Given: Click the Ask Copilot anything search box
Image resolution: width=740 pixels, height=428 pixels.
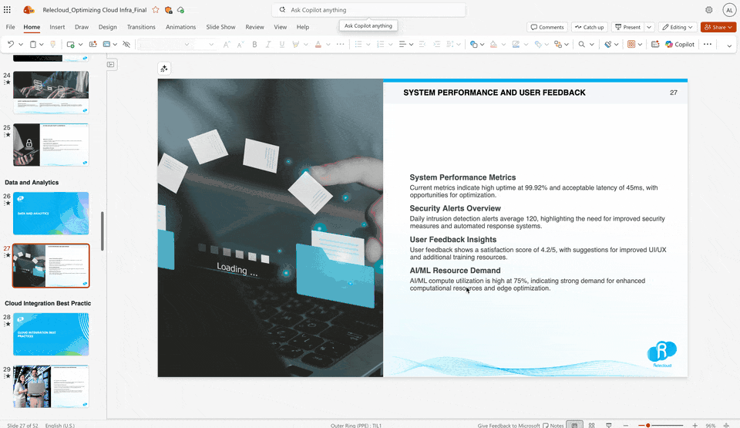Looking at the screenshot, I should pos(369,10).
